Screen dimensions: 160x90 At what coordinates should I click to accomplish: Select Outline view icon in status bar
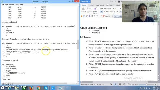coord(120,84)
